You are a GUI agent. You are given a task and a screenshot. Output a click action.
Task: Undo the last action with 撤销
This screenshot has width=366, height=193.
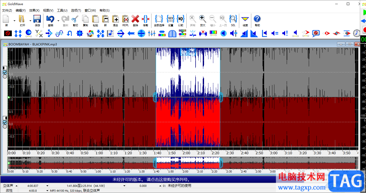point(50,21)
